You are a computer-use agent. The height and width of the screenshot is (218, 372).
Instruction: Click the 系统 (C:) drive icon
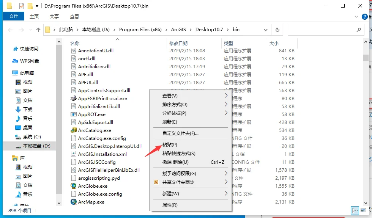pyautogui.click(x=18, y=137)
